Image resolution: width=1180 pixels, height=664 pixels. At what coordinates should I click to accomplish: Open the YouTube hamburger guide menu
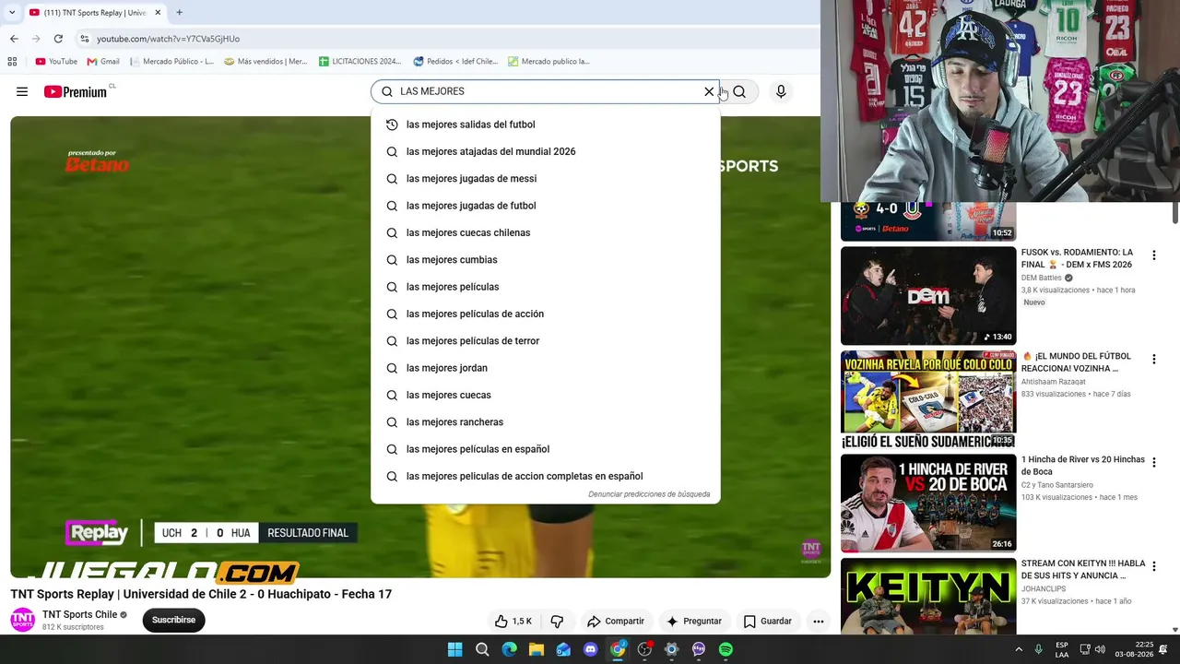22,91
